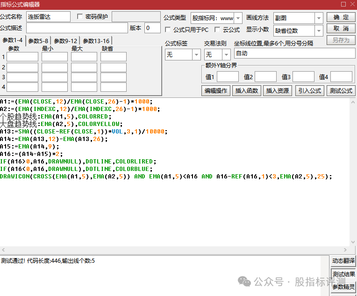Click the 版本 version field
The height and width of the screenshot is (296, 357).
pyautogui.click(x=152, y=28)
